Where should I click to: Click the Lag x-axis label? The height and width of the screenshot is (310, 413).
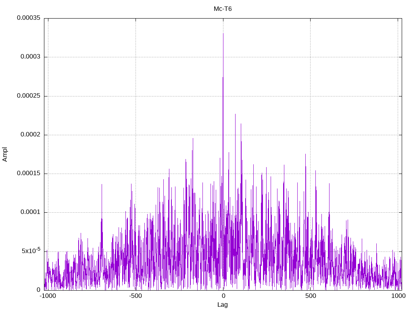click(x=222, y=304)
